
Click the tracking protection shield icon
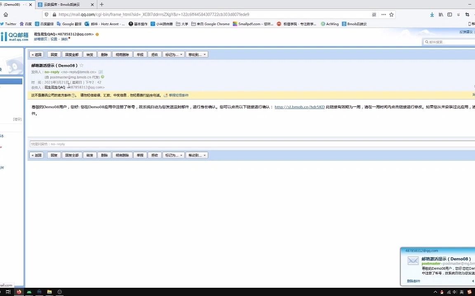pos(46,14)
